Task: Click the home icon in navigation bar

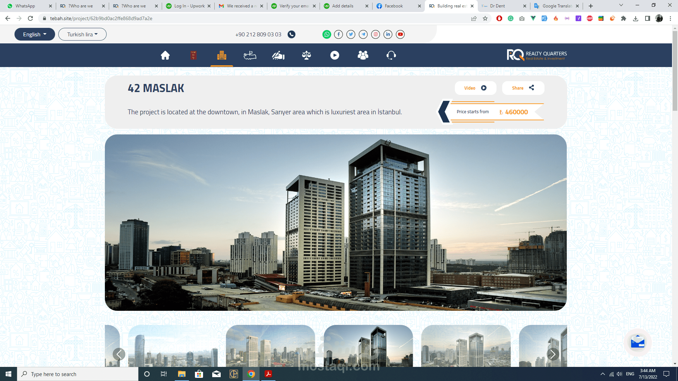Action: point(165,55)
